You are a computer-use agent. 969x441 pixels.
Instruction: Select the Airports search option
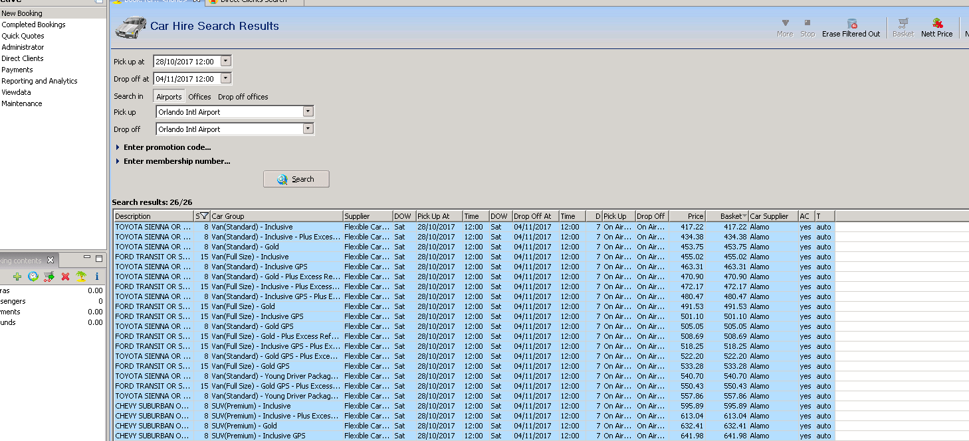click(169, 96)
